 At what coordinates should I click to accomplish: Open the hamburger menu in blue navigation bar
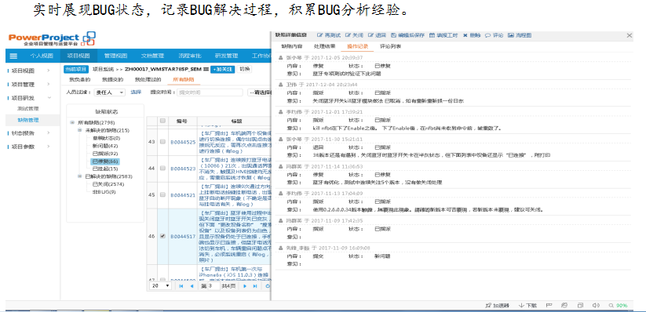(13, 56)
